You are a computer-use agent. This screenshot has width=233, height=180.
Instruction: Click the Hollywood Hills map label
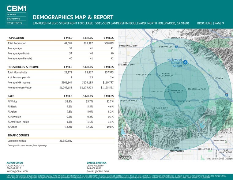point(199,134)
